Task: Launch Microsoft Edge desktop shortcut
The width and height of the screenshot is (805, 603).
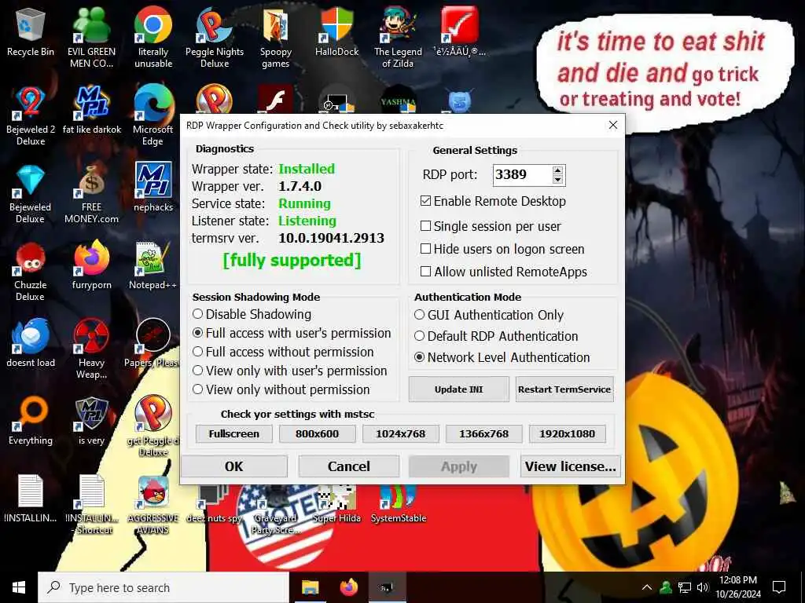Action: pyautogui.click(x=153, y=116)
